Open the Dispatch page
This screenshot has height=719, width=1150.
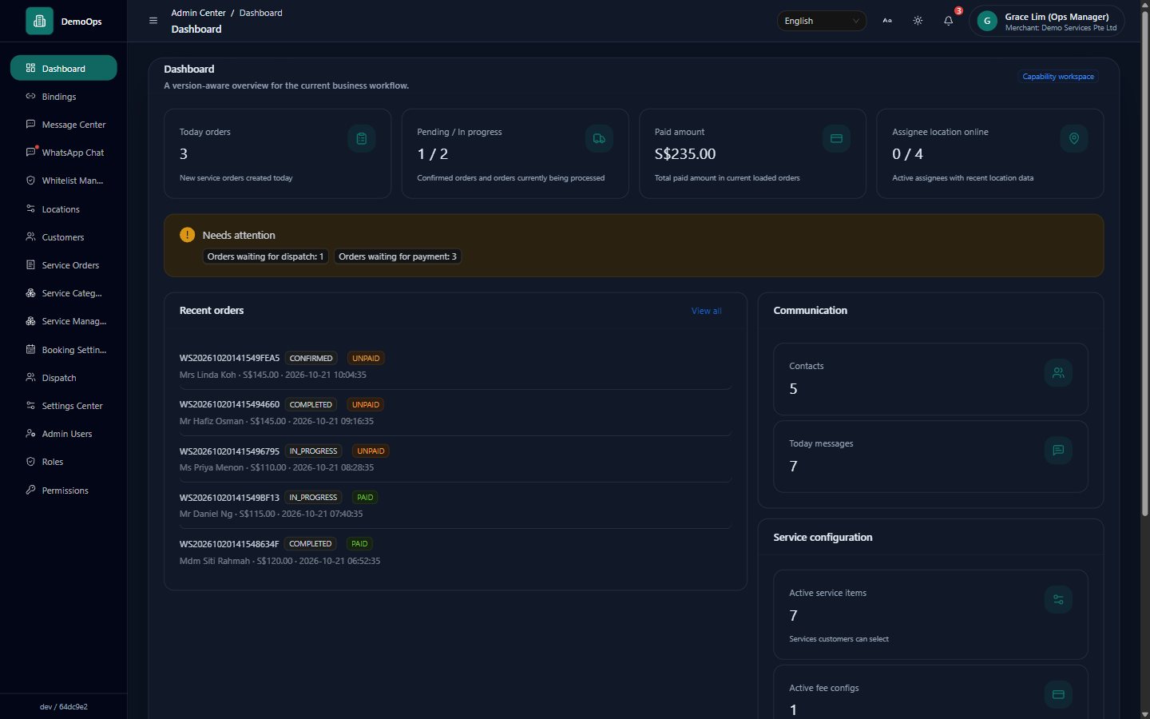(x=64, y=378)
